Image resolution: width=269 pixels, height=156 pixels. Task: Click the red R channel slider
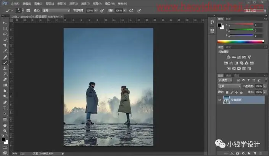pos(241,24)
